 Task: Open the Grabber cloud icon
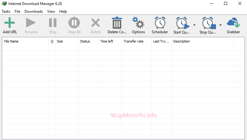pyautogui.click(x=233, y=23)
